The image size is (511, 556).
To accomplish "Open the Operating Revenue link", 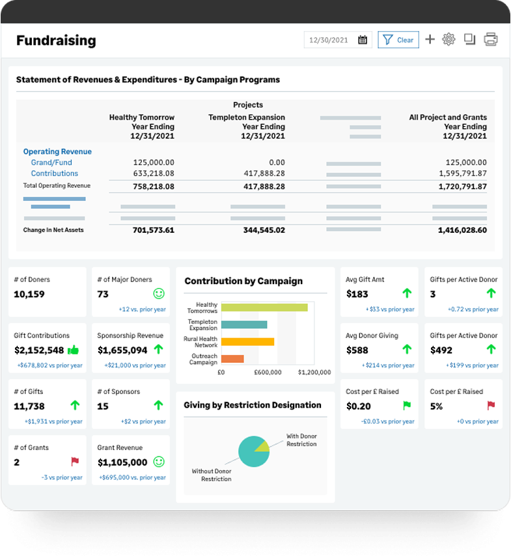I will [x=57, y=152].
